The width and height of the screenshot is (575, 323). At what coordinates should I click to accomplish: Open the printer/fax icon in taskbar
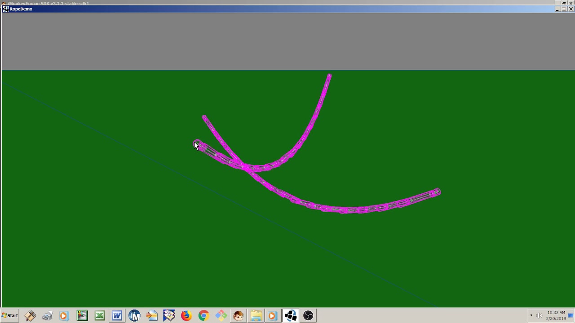pyautogui.click(x=47, y=316)
